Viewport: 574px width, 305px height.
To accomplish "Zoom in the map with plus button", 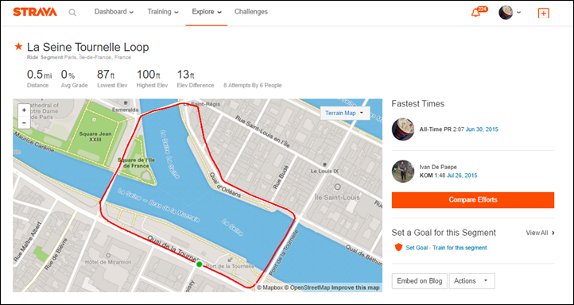I will 24,110.
